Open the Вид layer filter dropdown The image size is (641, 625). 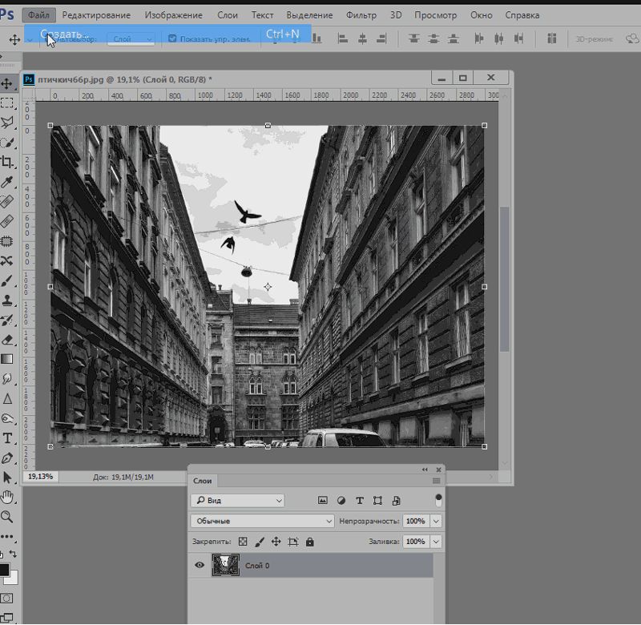tap(237, 500)
